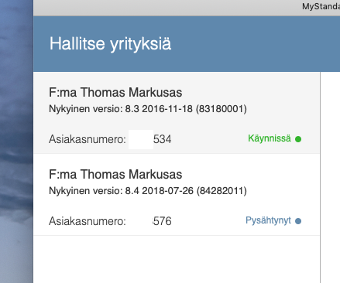340x283 pixels.
Task: Click Asiakasnumero label in stopped company row
Action: [88, 221]
